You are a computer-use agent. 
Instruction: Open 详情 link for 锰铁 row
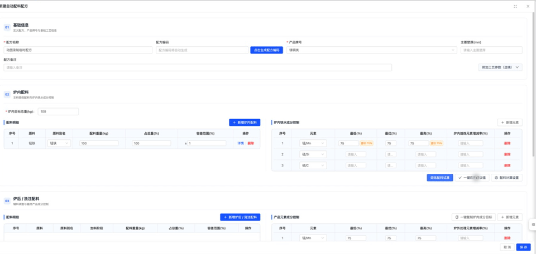pyautogui.click(x=240, y=144)
